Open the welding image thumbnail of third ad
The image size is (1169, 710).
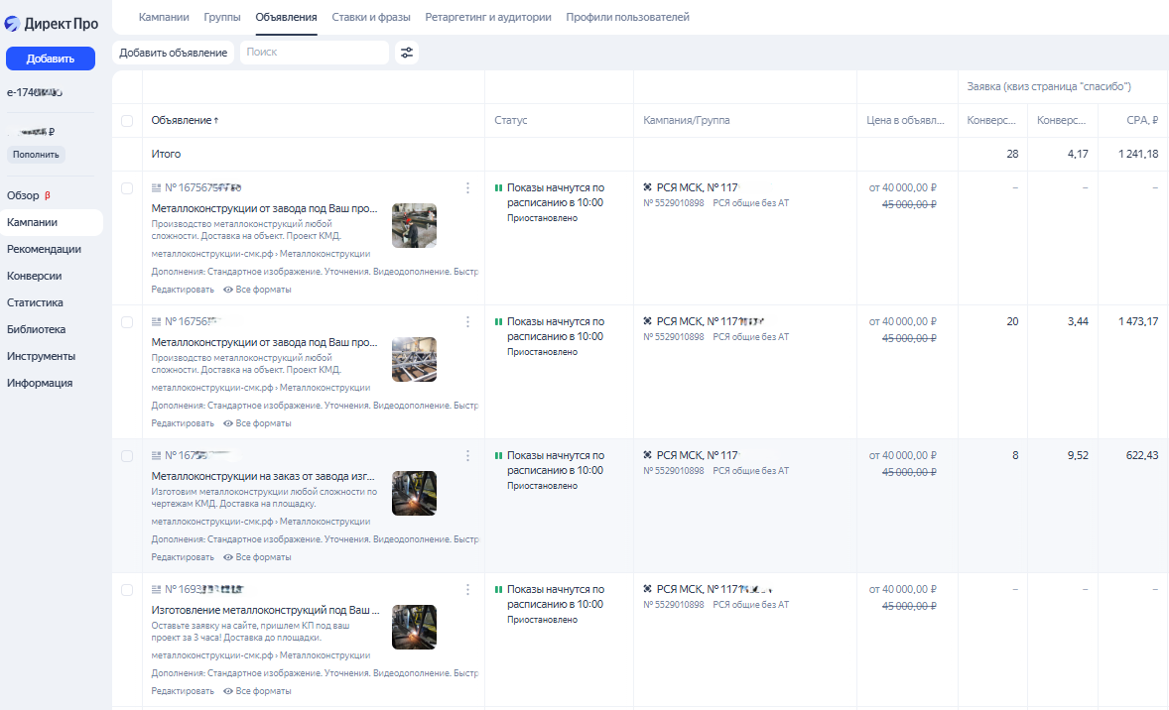click(414, 493)
